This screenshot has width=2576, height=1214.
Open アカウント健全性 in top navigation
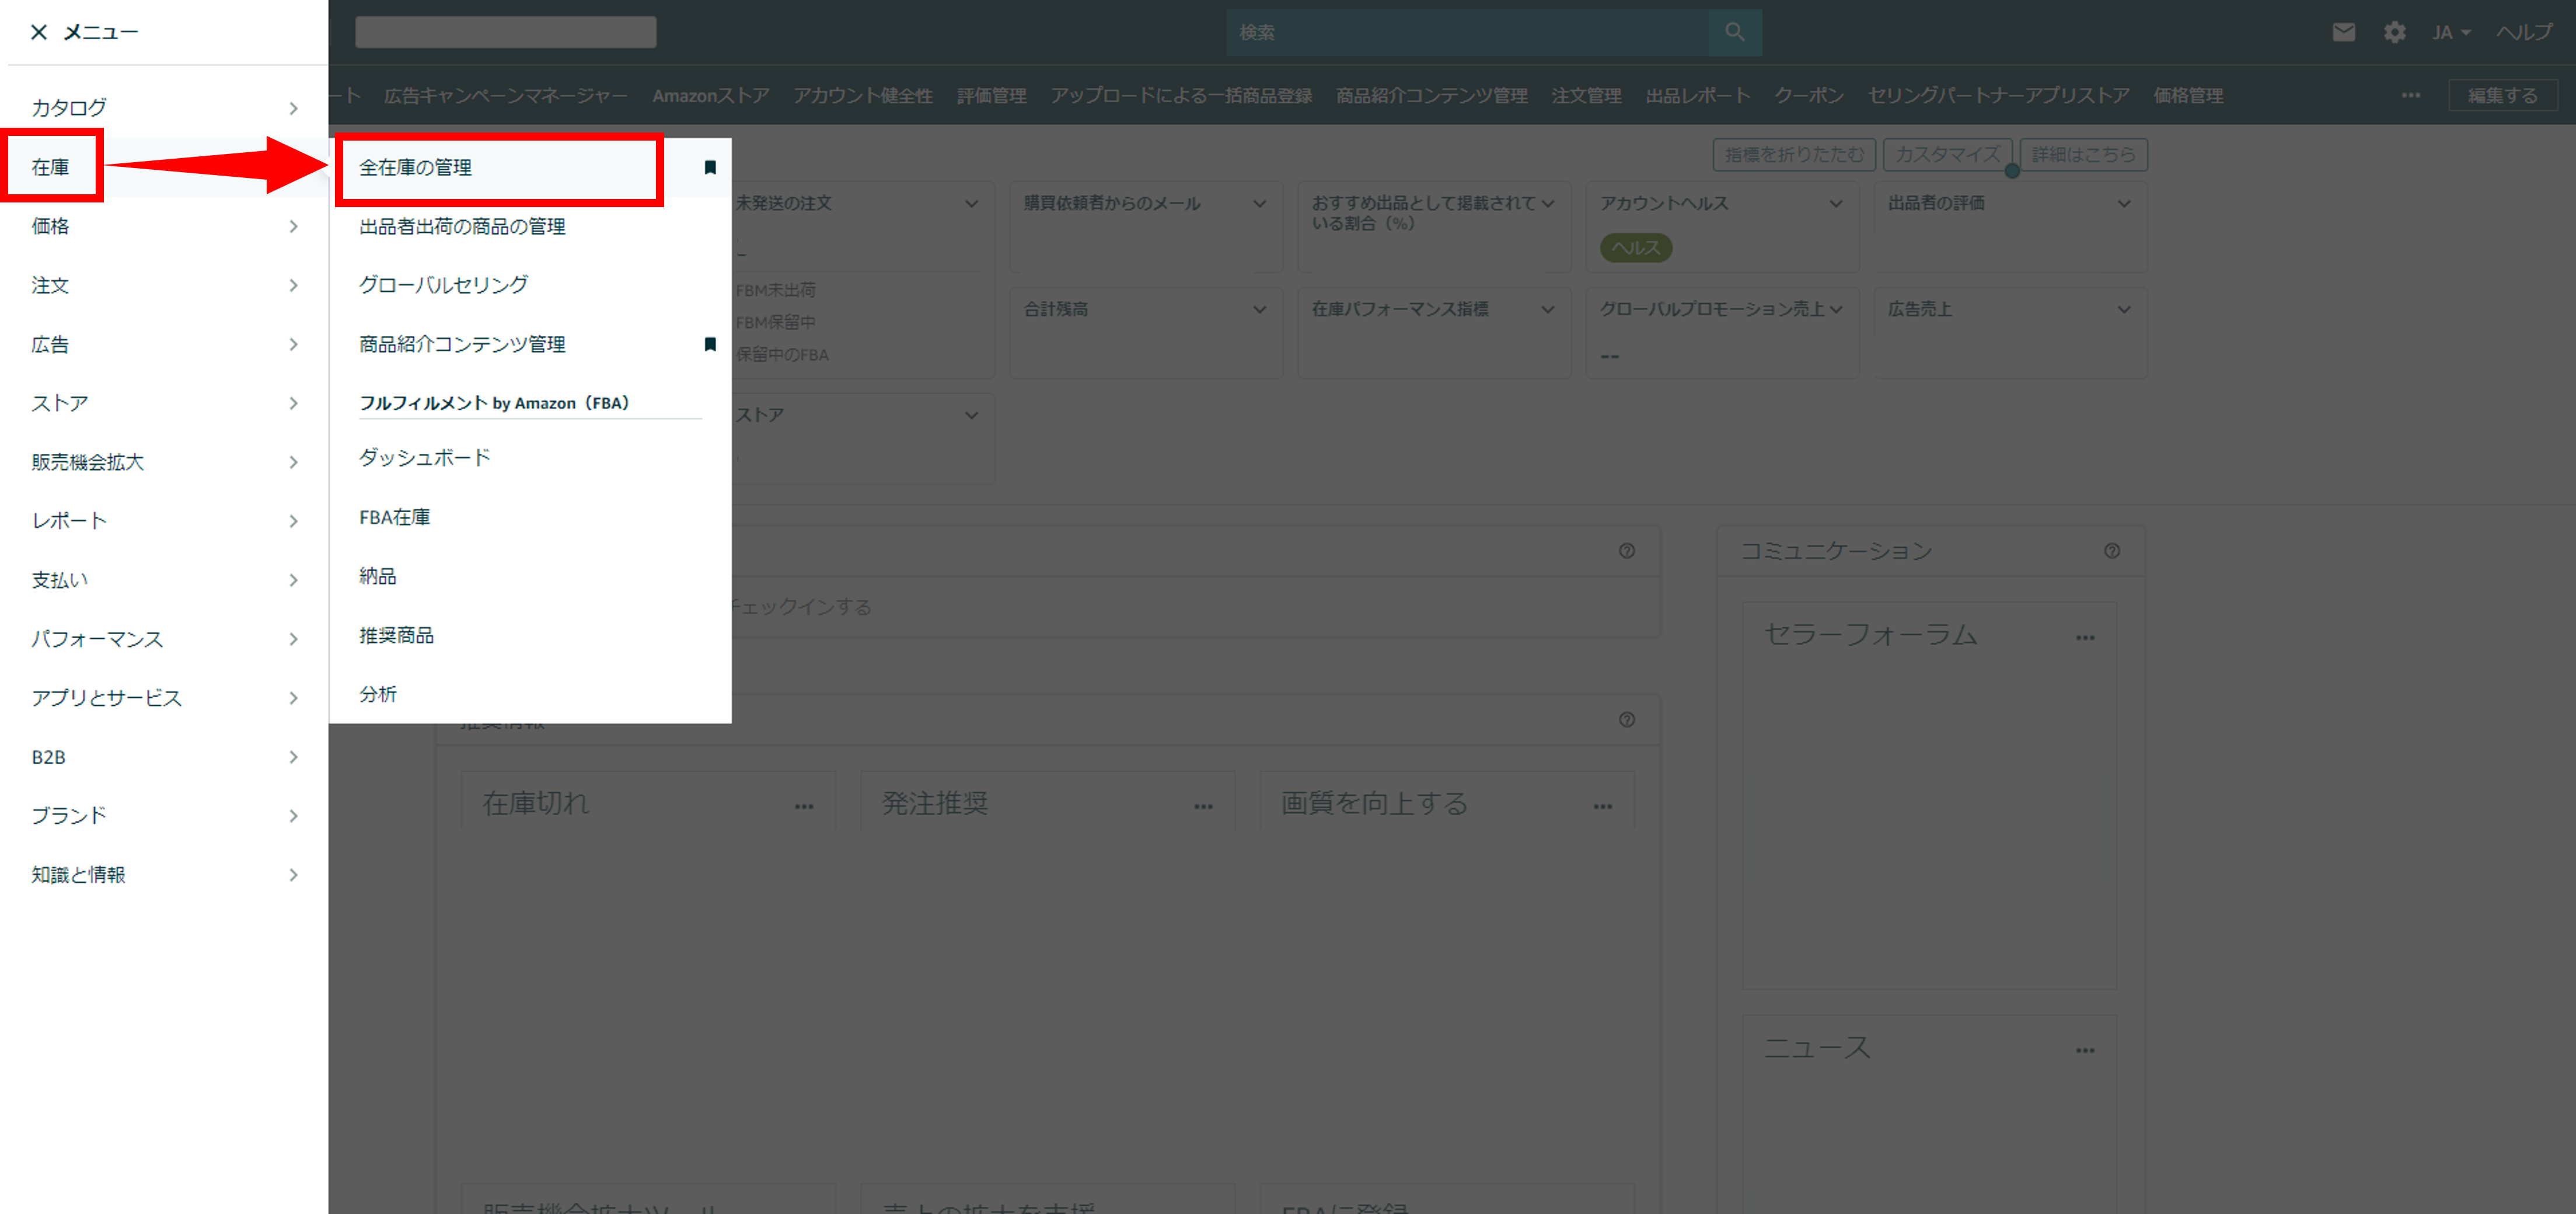tap(863, 95)
